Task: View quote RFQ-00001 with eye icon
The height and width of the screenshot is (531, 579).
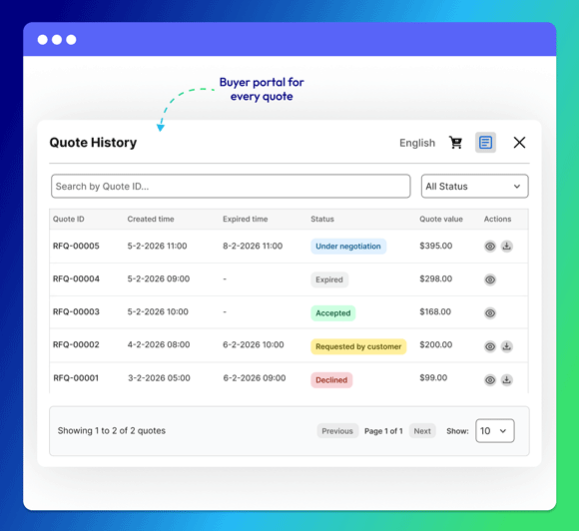Action: [x=490, y=380]
